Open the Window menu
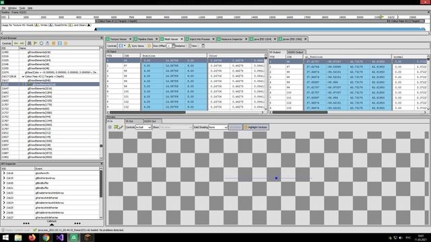431x242 pixels. [x=12, y=8]
